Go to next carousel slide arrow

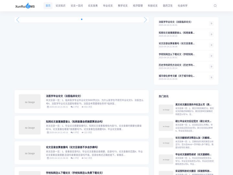145,20
